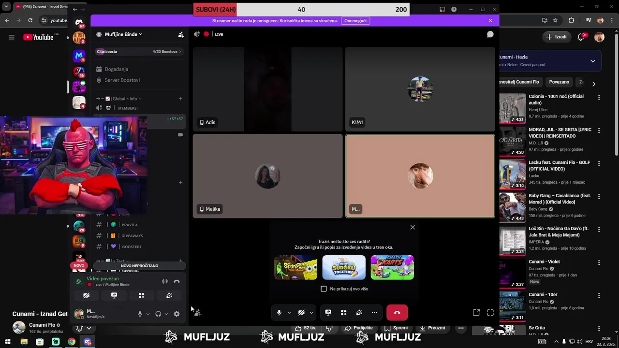Launch the SpongeBob activity thumbnail

296,267
